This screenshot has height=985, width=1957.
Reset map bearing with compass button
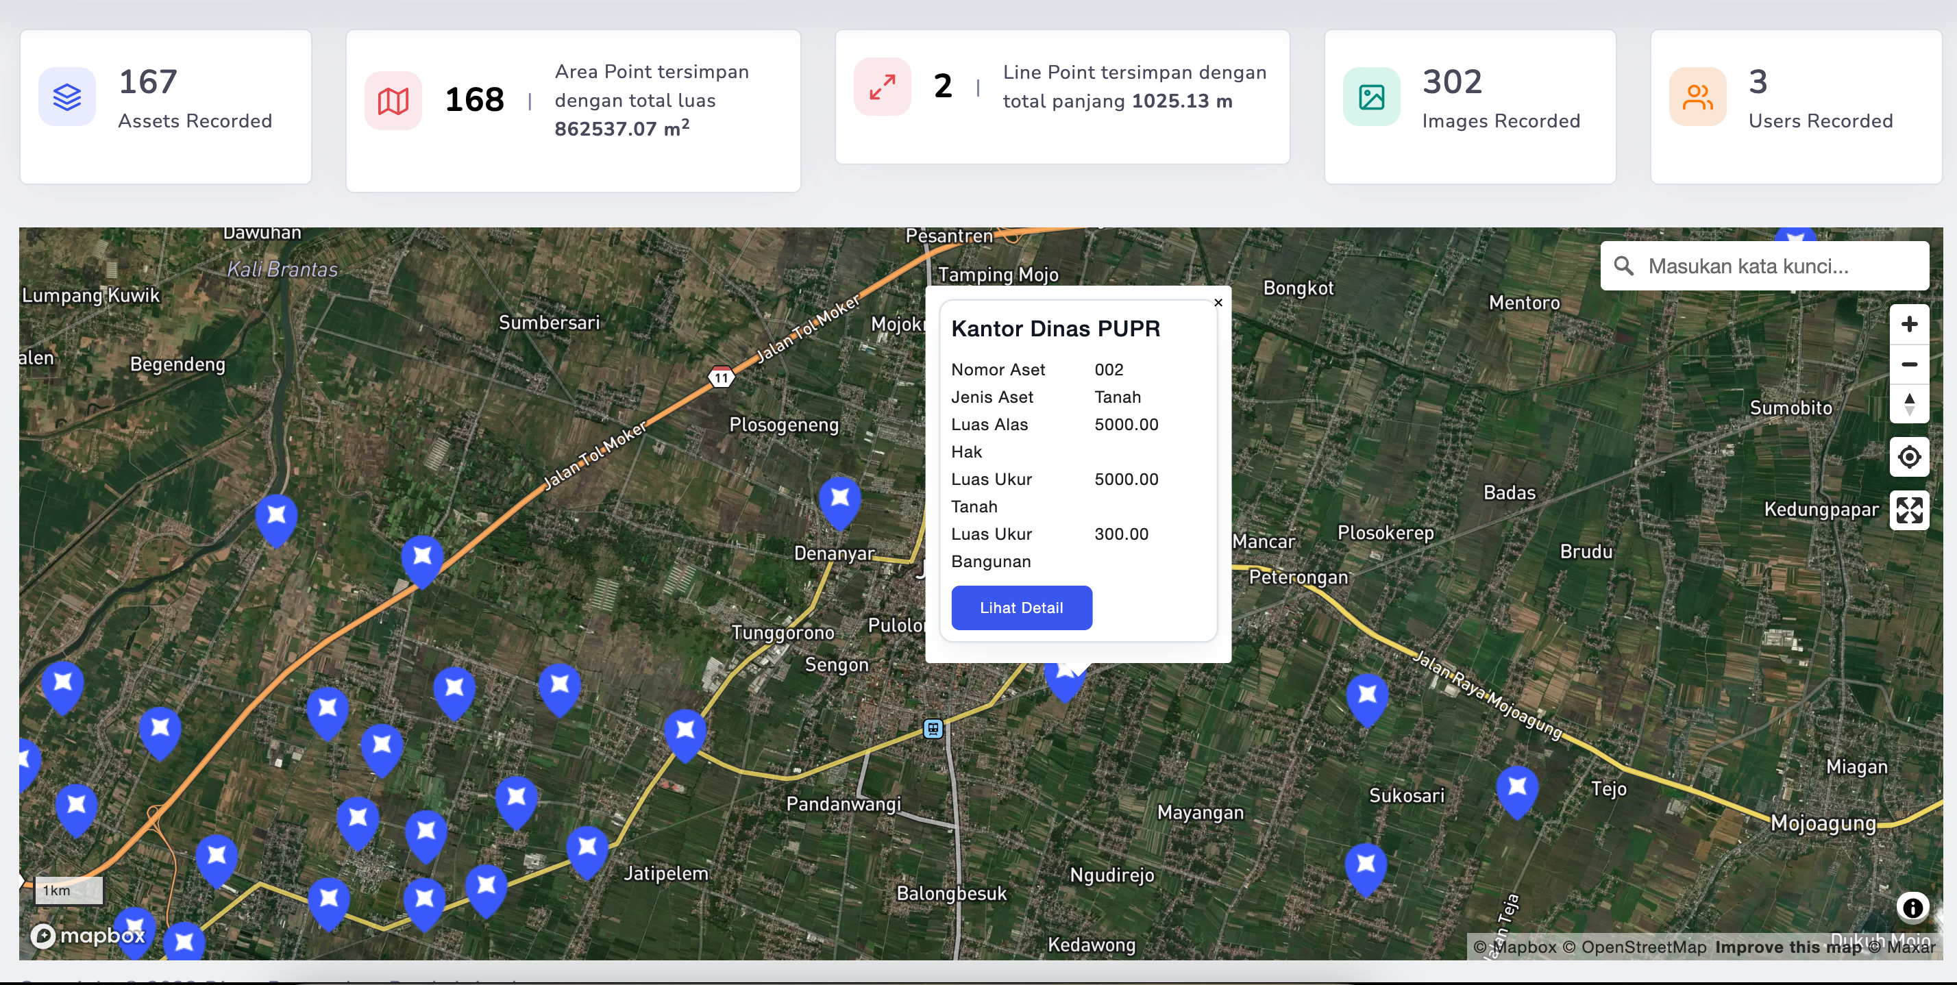pos(1908,404)
